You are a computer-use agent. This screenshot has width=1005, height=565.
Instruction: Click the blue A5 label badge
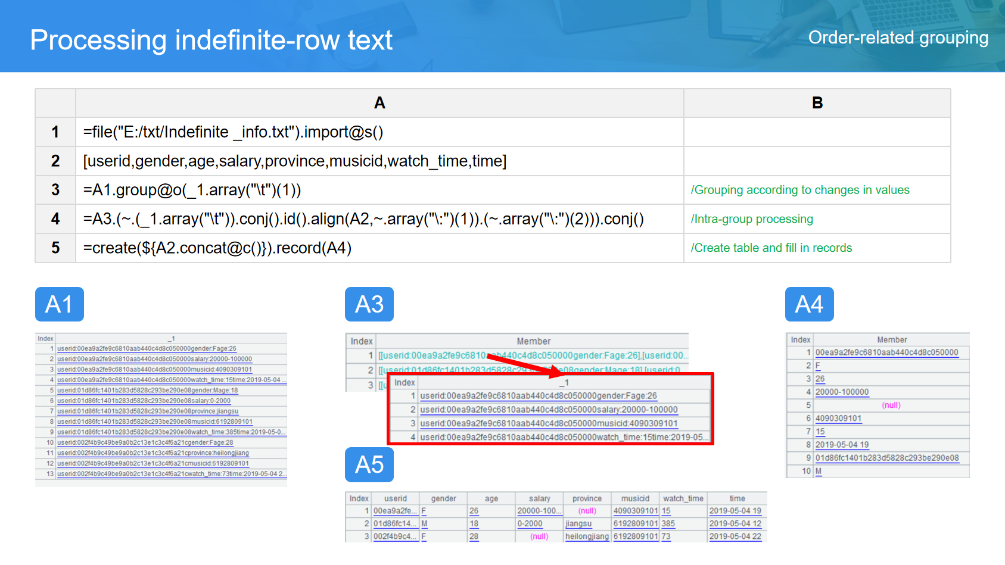pyautogui.click(x=369, y=464)
